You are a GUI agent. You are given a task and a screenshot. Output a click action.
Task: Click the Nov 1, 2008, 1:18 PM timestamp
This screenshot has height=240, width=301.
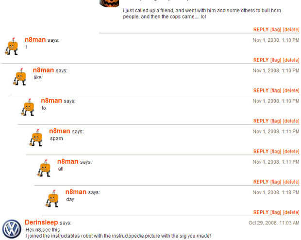click(x=276, y=192)
